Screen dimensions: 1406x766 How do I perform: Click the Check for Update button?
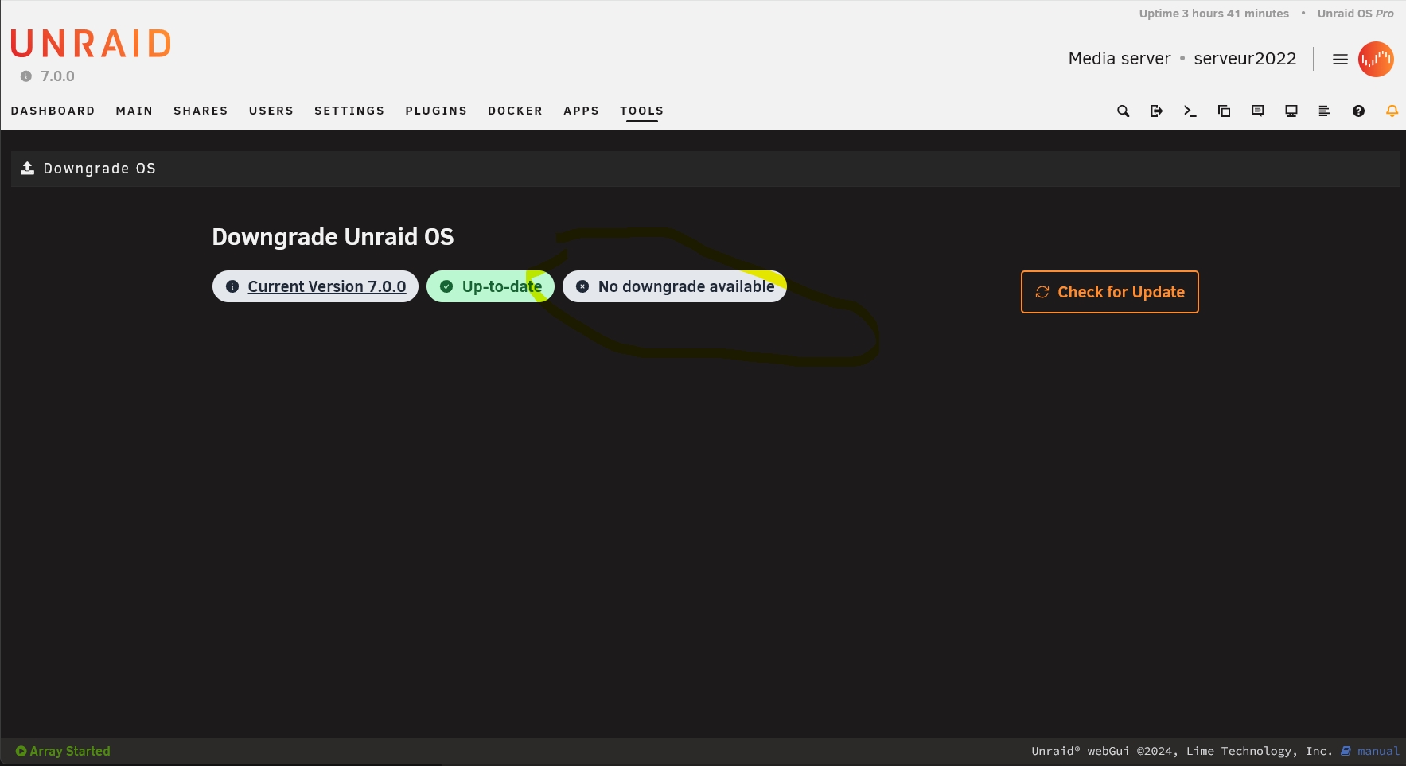click(1109, 292)
